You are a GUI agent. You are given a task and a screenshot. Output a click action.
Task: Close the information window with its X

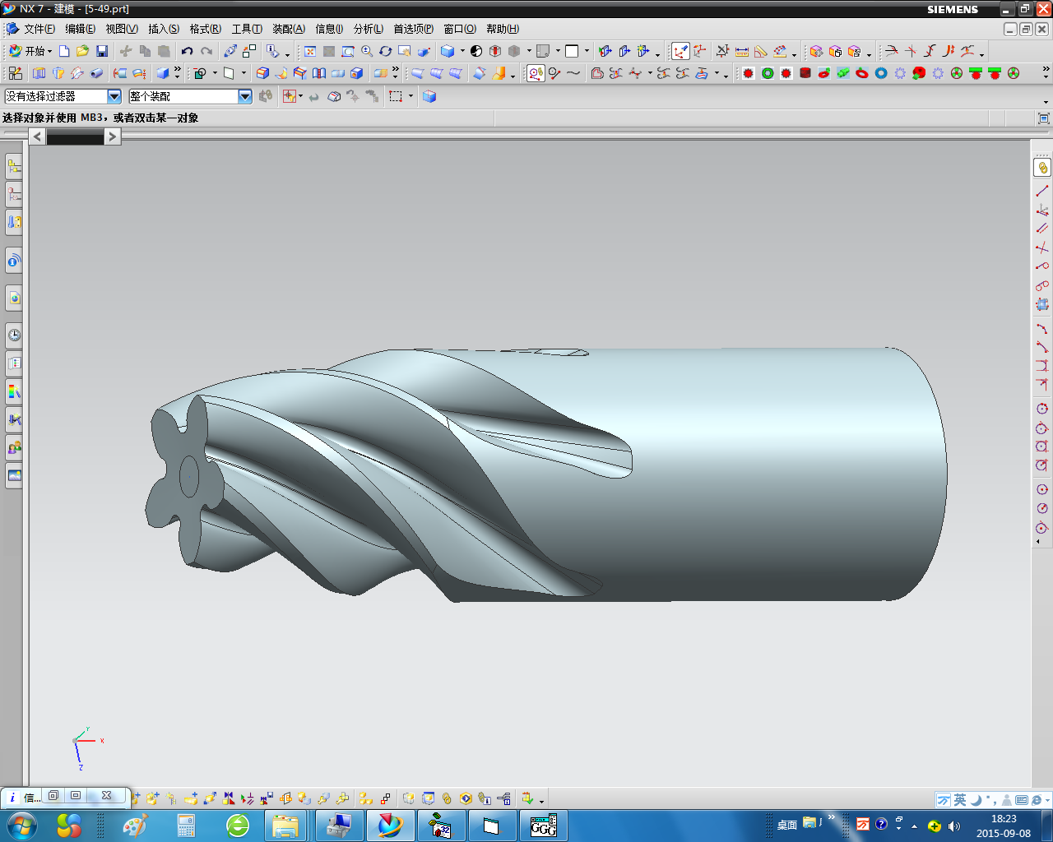(106, 796)
